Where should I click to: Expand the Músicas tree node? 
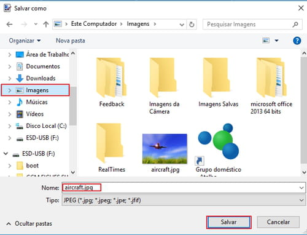point(9,102)
